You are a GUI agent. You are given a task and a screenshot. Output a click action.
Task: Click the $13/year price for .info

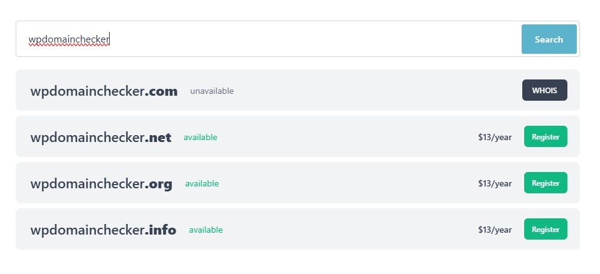coord(495,230)
